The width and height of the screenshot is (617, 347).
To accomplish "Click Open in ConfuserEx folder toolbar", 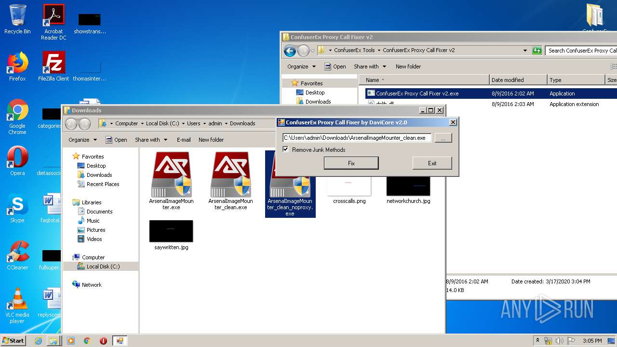I will (x=335, y=67).
